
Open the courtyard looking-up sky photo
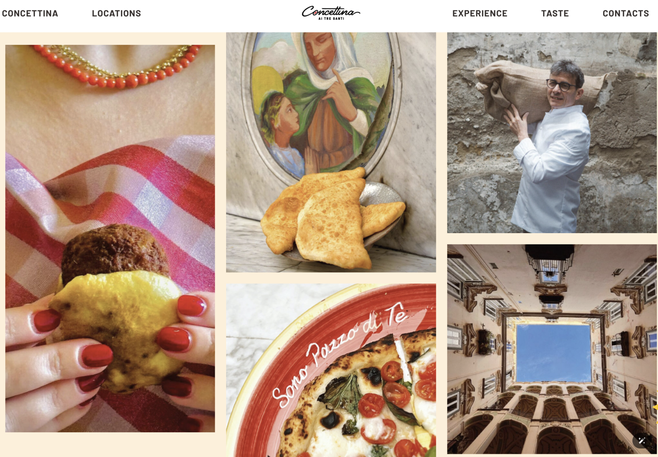pos(552,349)
